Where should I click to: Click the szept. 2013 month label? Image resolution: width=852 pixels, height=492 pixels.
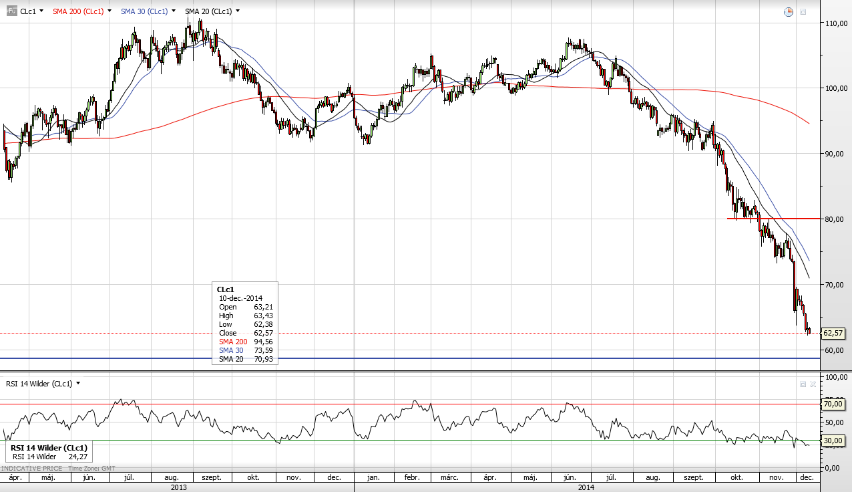[x=212, y=478]
